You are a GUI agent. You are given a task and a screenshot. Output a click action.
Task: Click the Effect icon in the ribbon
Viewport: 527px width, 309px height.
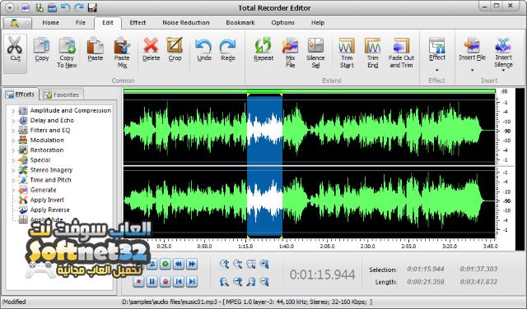437,46
